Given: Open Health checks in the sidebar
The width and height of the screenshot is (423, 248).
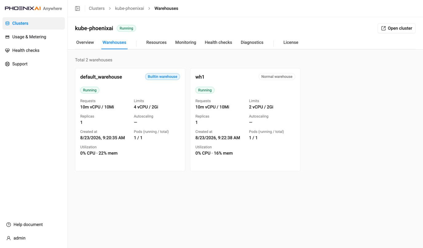Looking at the screenshot, I should click(34, 50).
